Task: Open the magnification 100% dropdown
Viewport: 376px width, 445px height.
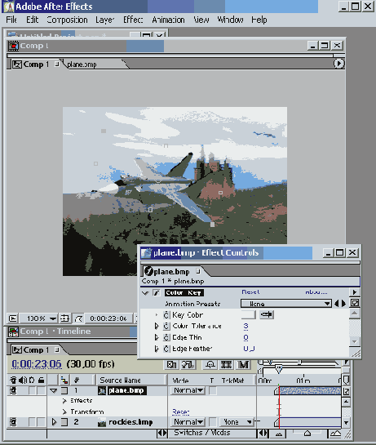Action: (53, 318)
